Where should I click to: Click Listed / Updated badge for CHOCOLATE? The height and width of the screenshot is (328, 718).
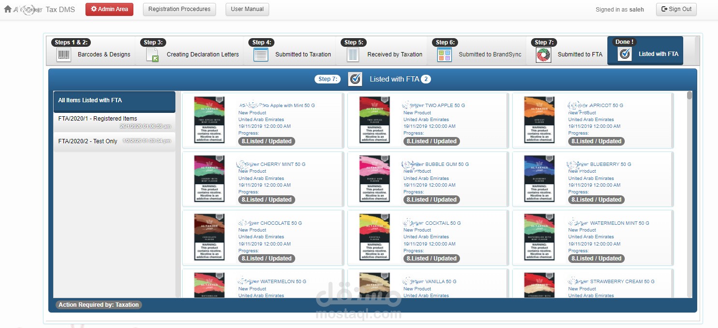(267, 259)
